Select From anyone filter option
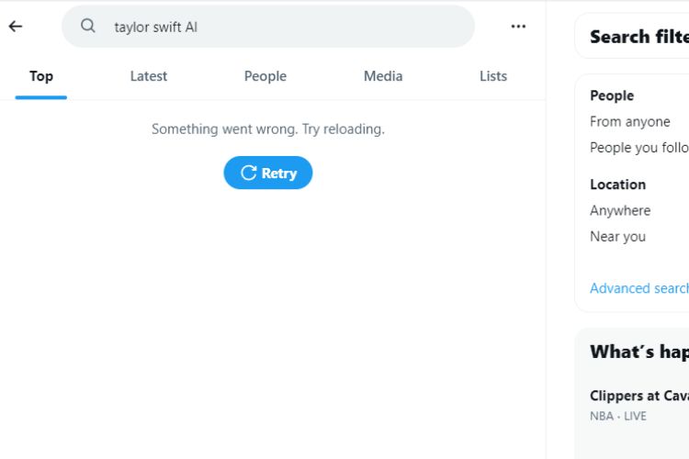This screenshot has width=689, height=459. (x=630, y=121)
